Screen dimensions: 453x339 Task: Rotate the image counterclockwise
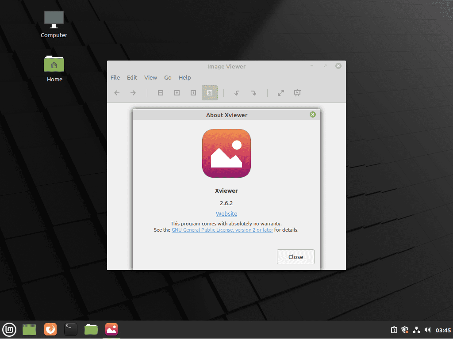click(237, 93)
